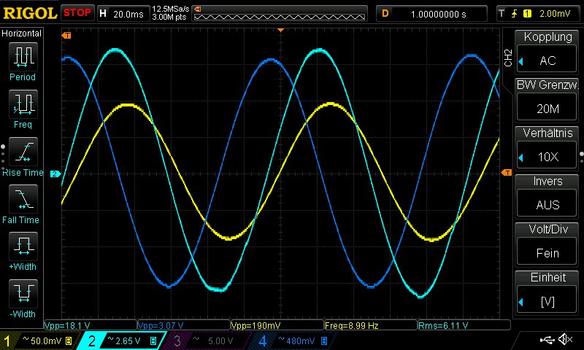
Task: Select the Freq measurement icon
Action: (23, 104)
